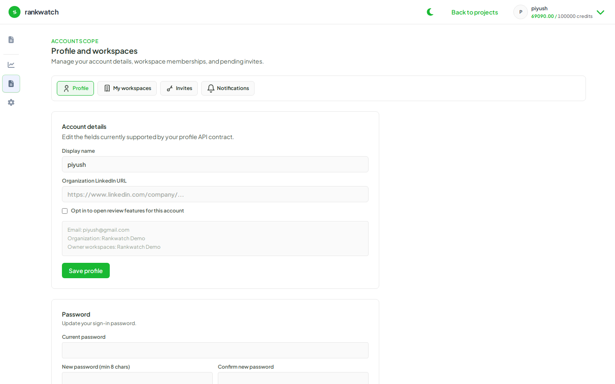Click the 'Email: piyush@gmail.com' text

click(98, 230)
